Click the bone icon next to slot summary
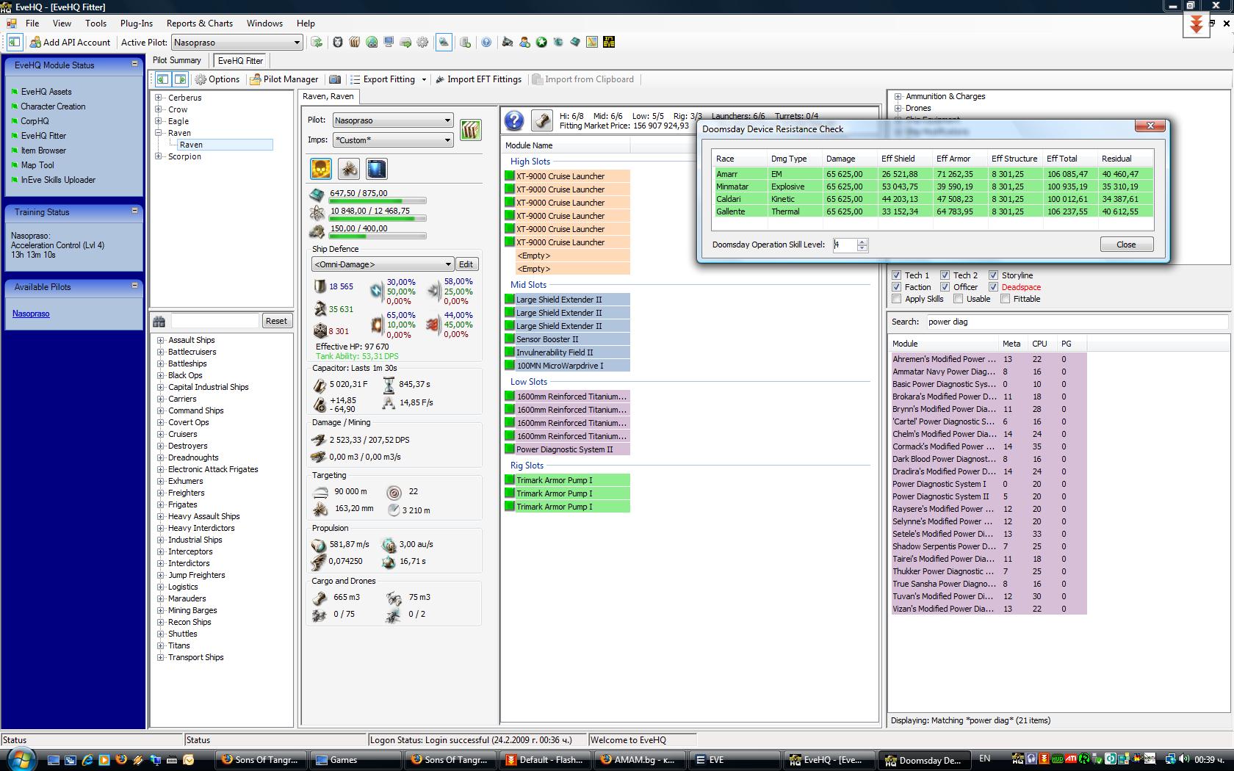Screen dimensions: 1234x771 (541, 120)
